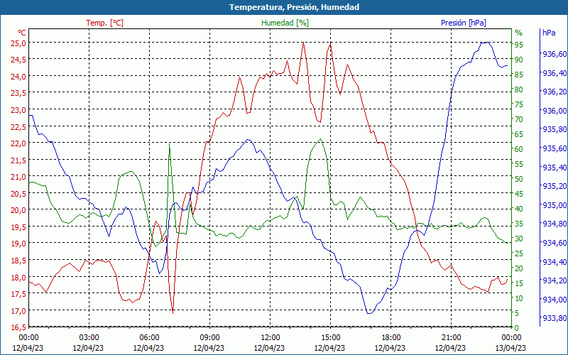Click the red '°C' unit label
Screen dimensions: 568x355
click(22, 33)
